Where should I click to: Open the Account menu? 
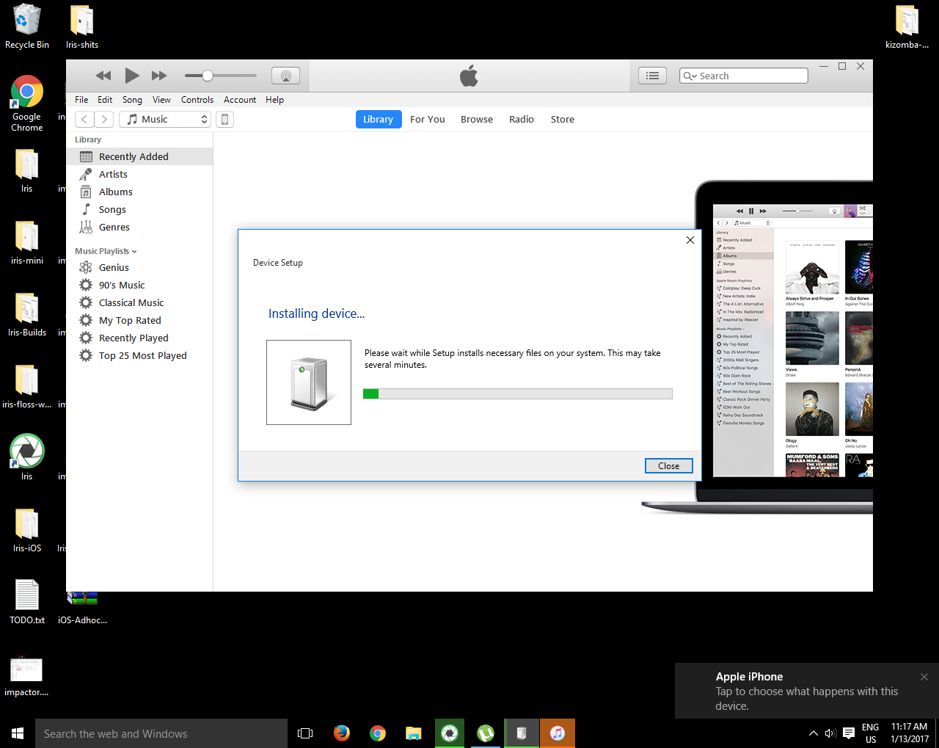[x=240, y=100]
